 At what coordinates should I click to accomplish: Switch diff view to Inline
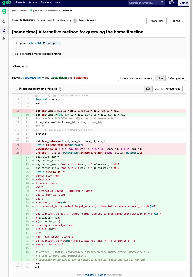point(160,78)
